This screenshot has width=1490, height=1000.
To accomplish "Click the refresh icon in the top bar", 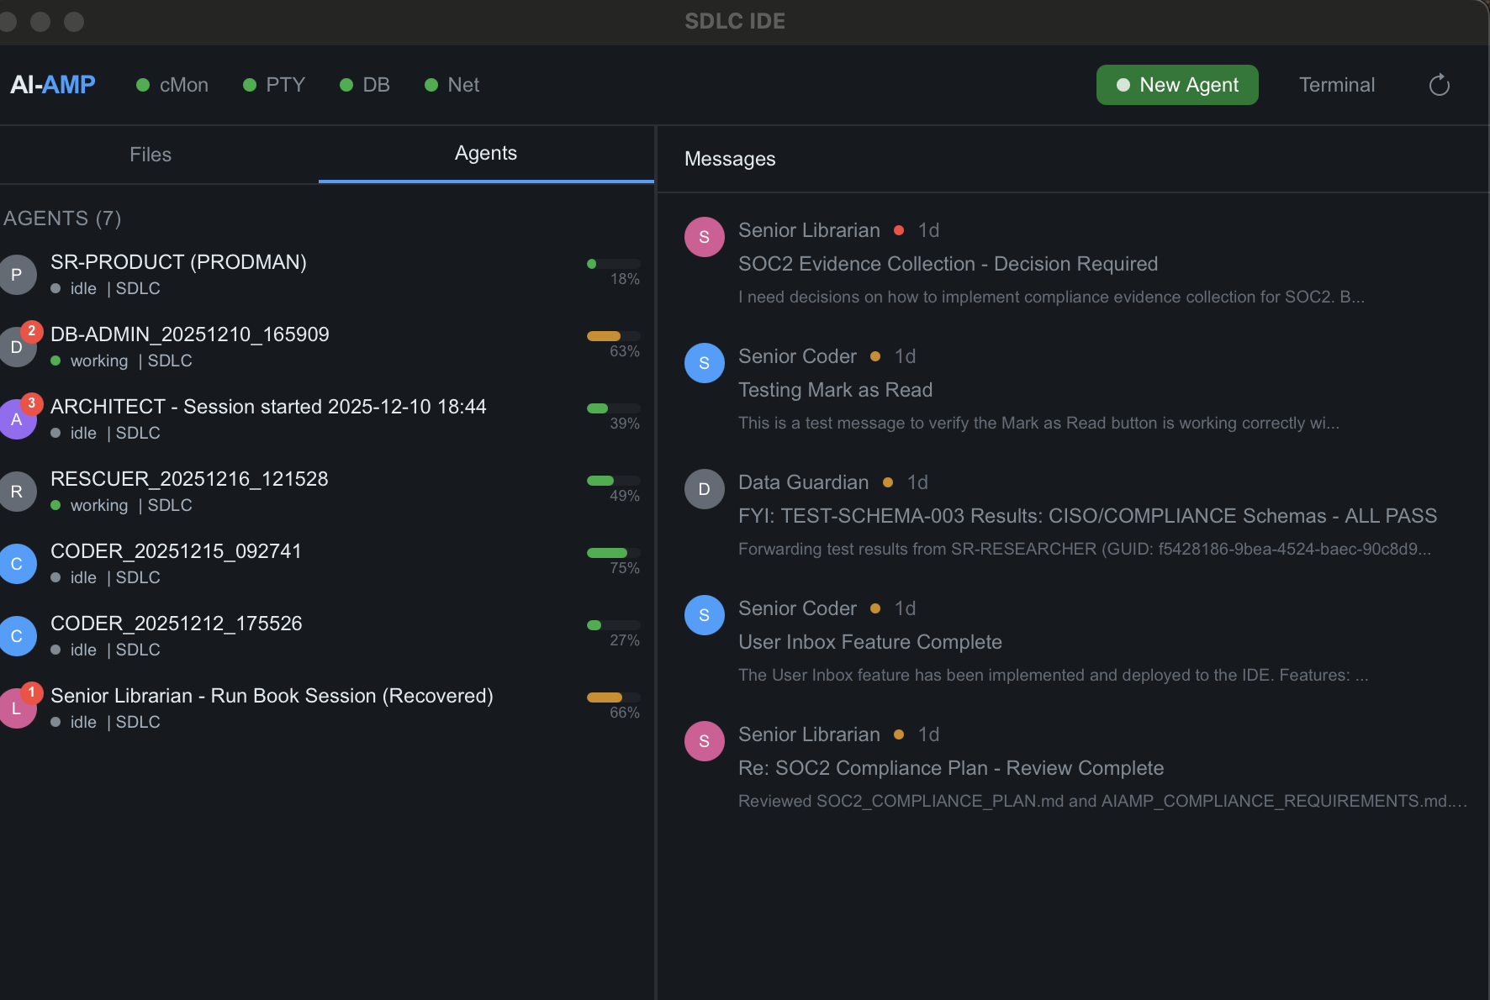I will click(1439, 85).
